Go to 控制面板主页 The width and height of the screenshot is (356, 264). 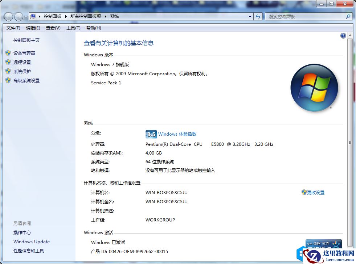(26, 40)
